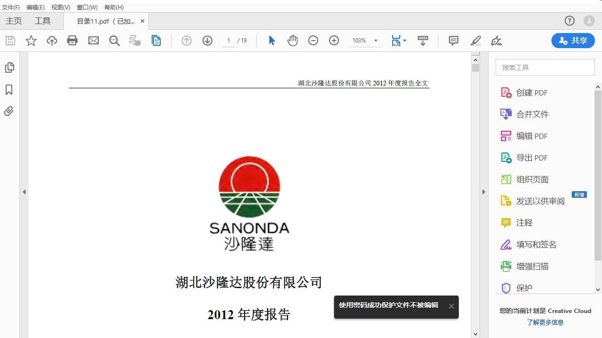The image size is (602, 338).
Task: Open the 合并文件 tool
Action: click(525, 114)
